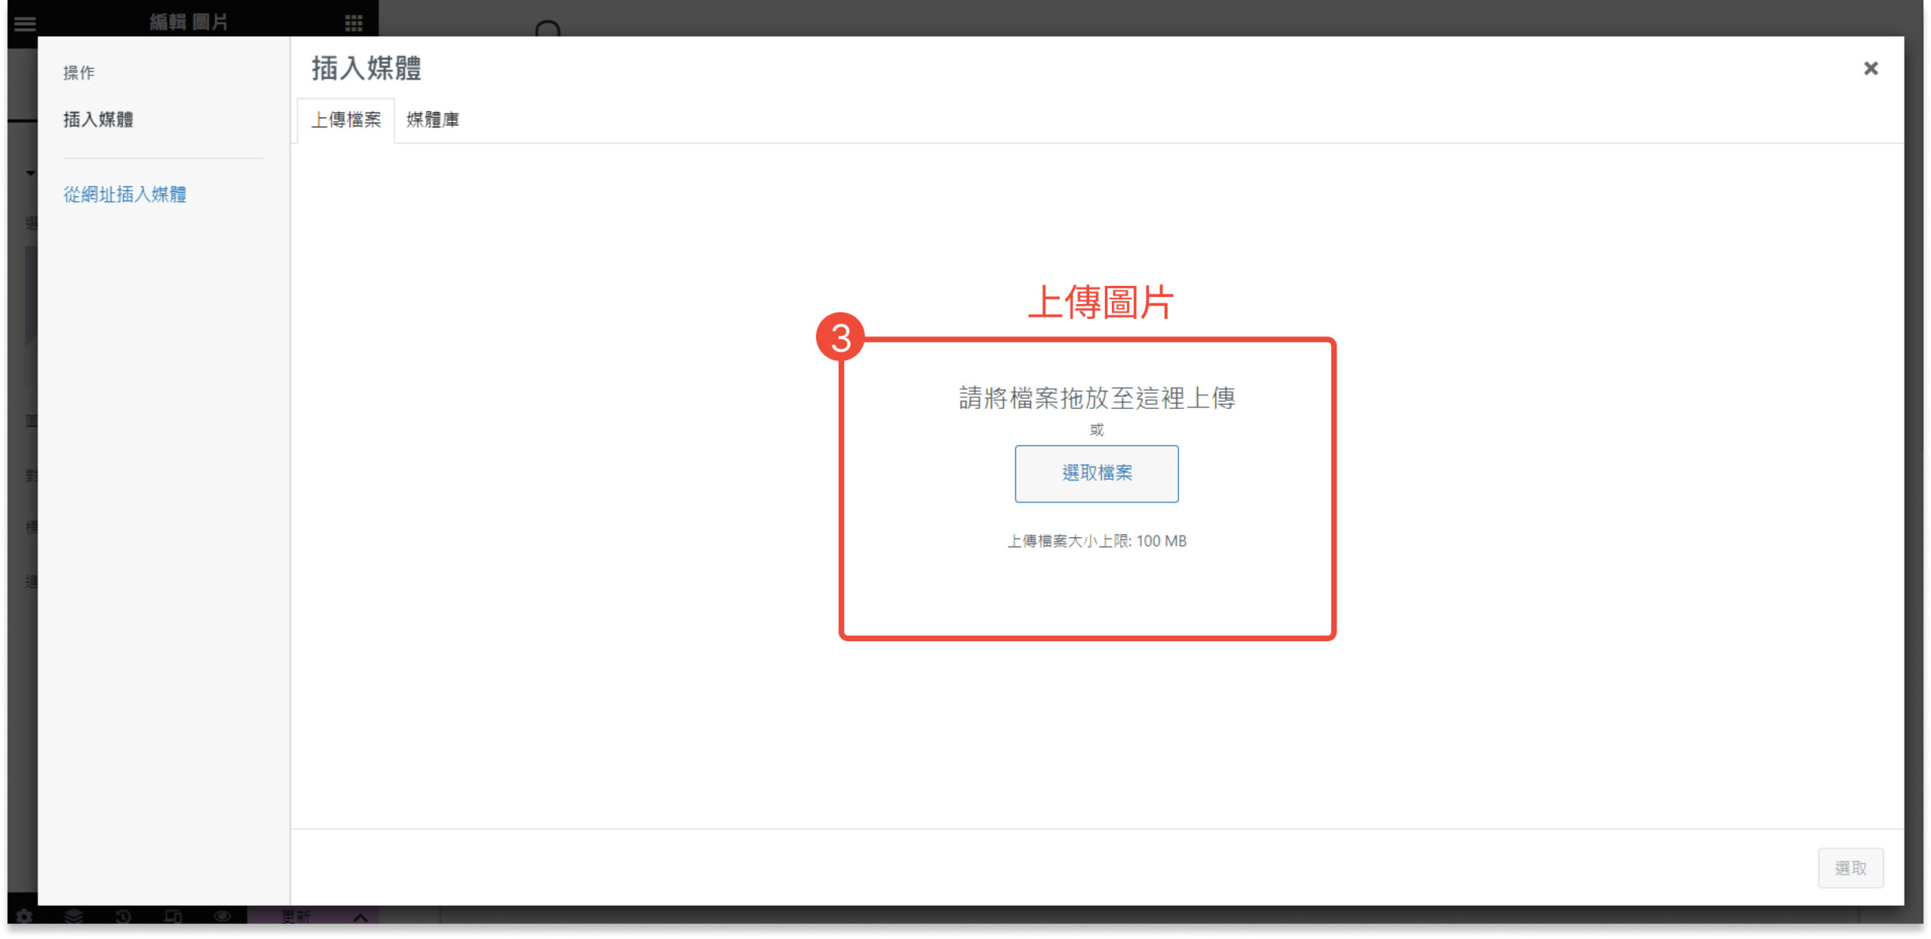The image size is (1931, 939).
Task: Switch to the 媒體庫 tab
Action: 432,120
